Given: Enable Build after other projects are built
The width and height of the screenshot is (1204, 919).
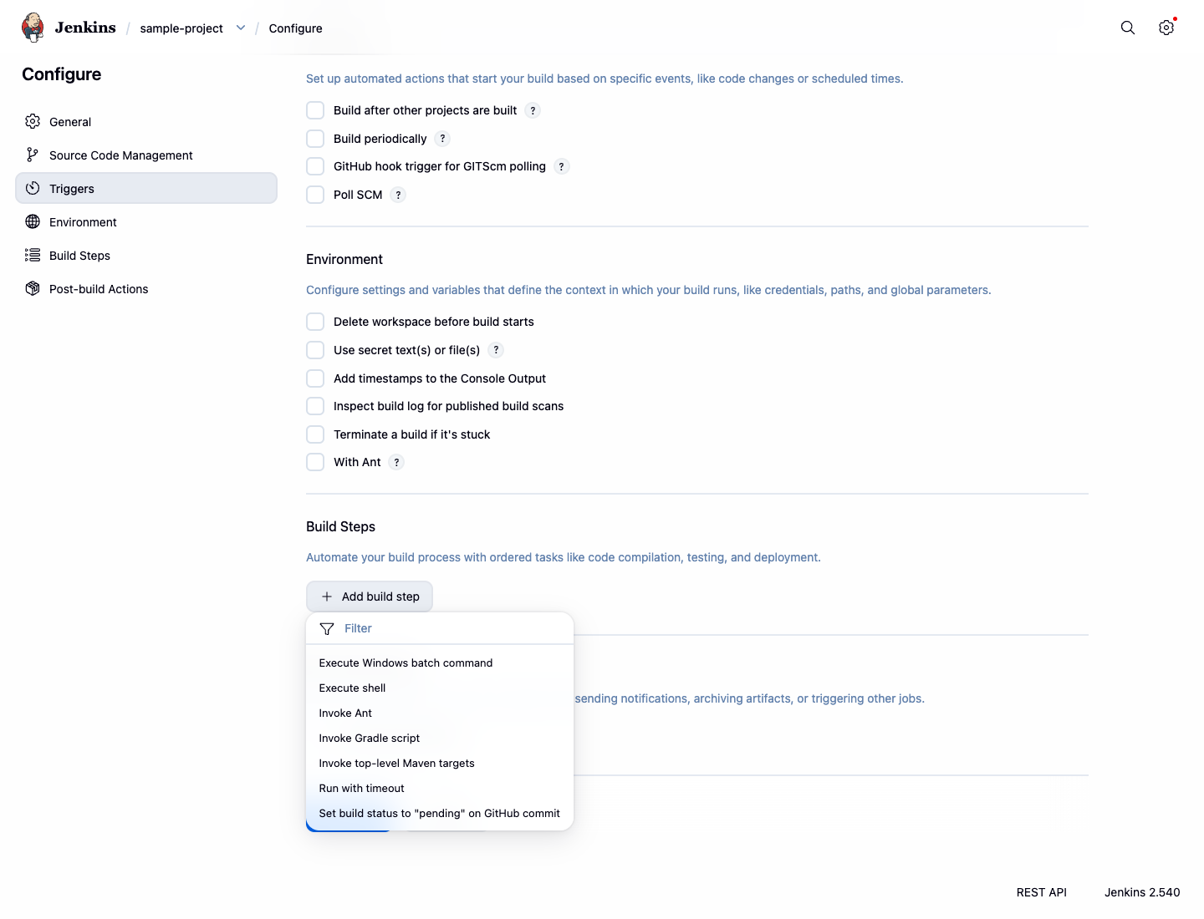Looking at the screenshot, I should [x=315, y=110].
